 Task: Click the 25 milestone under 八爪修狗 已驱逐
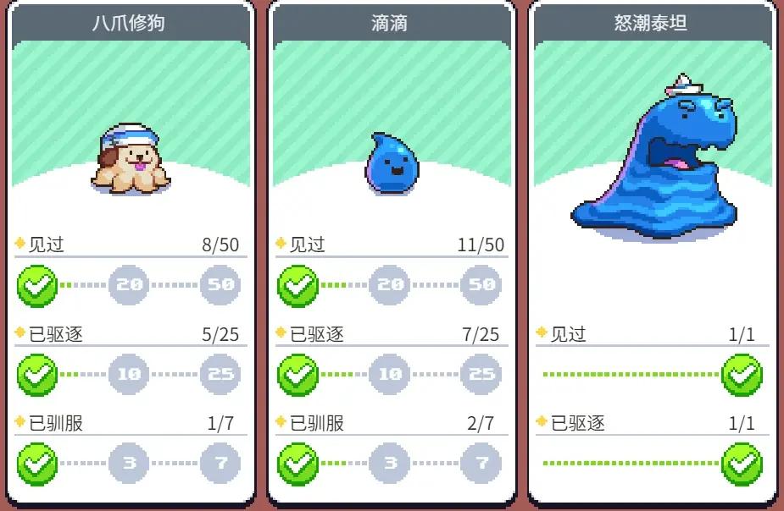pyautogui.click(x=220, y=374)
